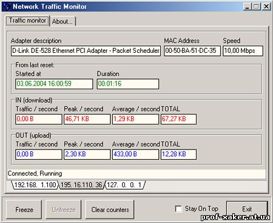Screen dimensions: 273x223
Task: Click the 'Started at' label
Action: [29, 74]
